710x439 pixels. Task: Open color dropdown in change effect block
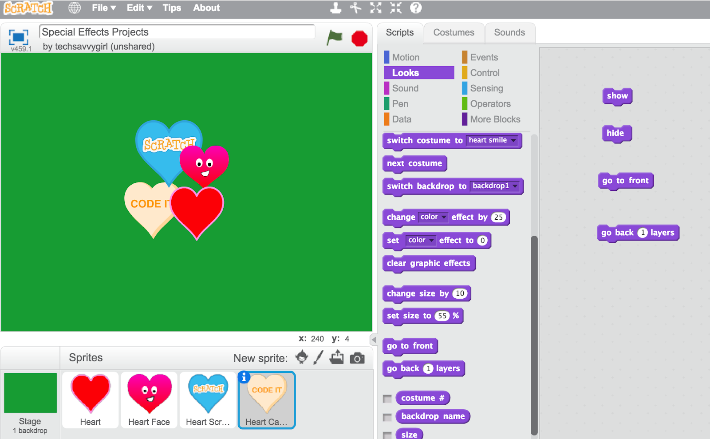[433, 217]
